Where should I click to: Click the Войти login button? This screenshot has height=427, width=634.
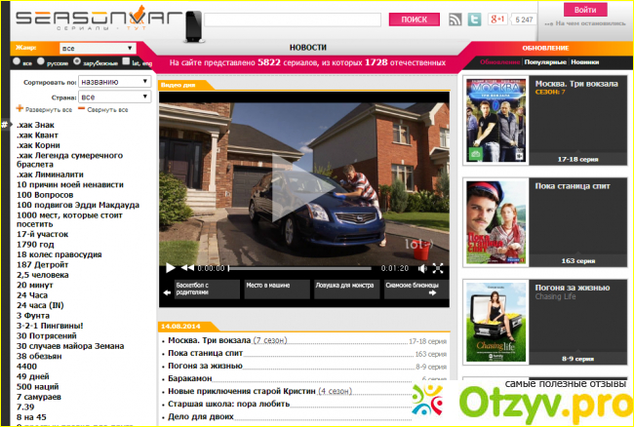pyautogui.click(x=584, y=9)
